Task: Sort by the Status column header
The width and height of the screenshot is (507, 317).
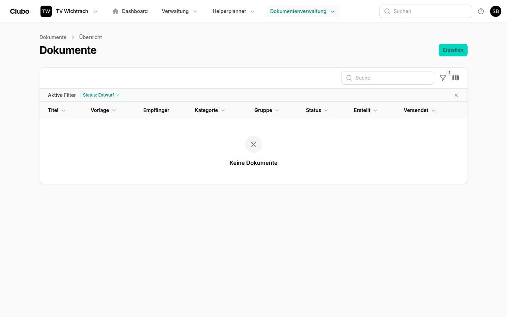Action: (317, 110)
